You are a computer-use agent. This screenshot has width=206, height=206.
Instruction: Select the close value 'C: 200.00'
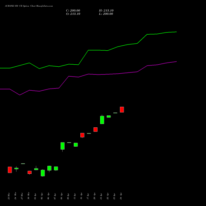73,11
